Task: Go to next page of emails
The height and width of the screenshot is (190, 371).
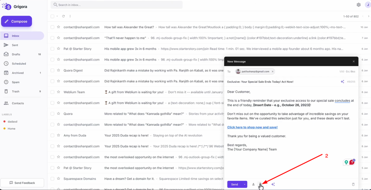Action: coord(369,16)
